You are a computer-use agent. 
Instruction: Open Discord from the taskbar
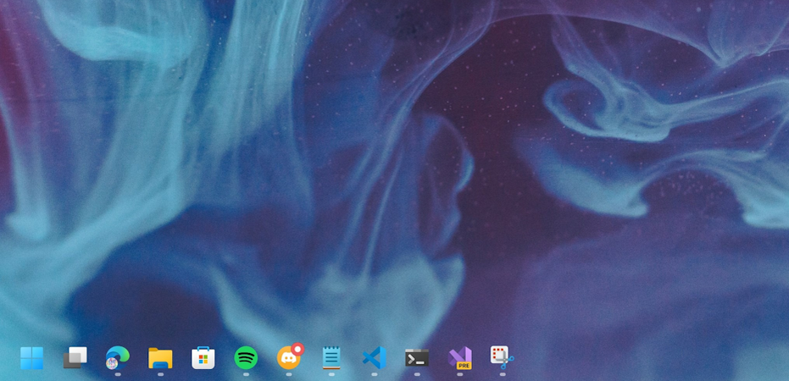pos(289,358)
